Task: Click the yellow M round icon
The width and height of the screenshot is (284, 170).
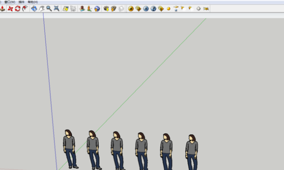Action: pyautogui.click(x=131, y=8)
